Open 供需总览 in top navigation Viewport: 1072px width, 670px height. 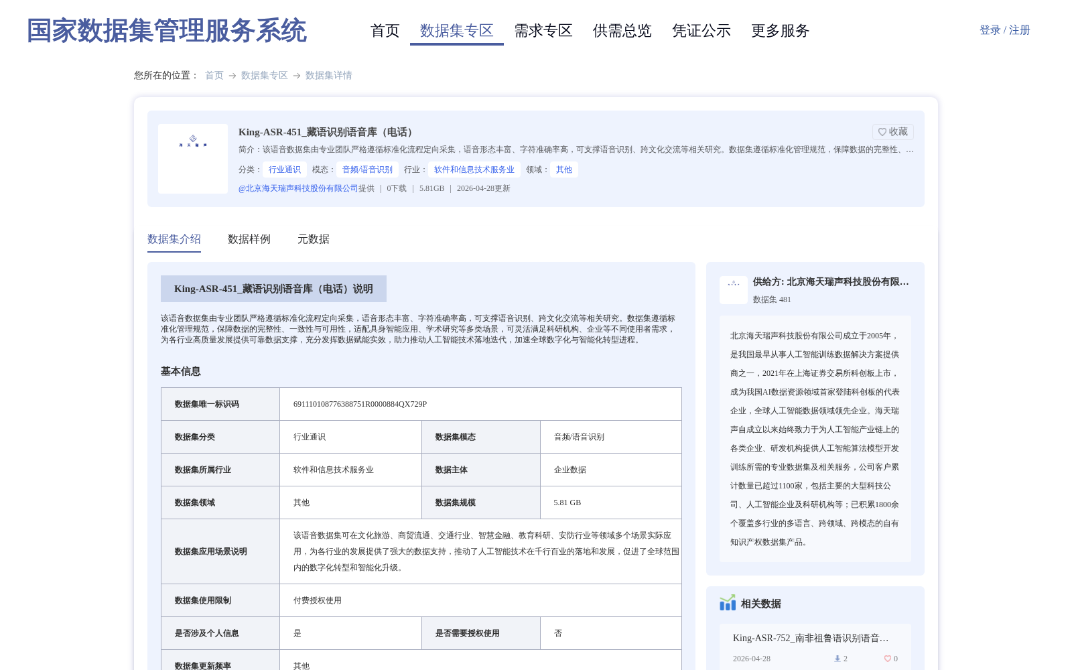pyautogui.click(x=622, y=31)
